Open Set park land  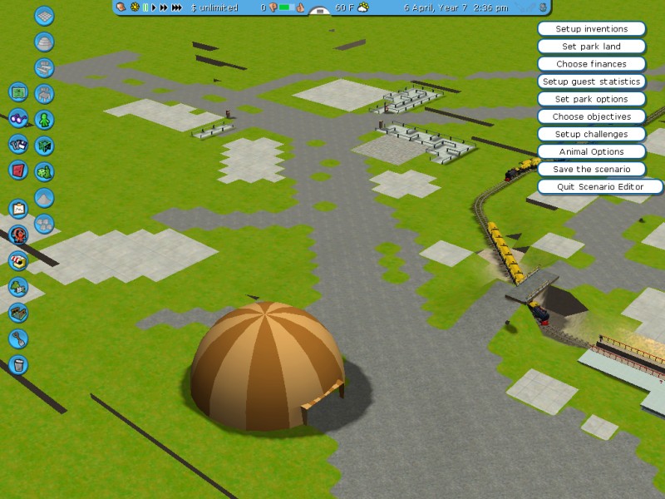click(x=592, y=47)
